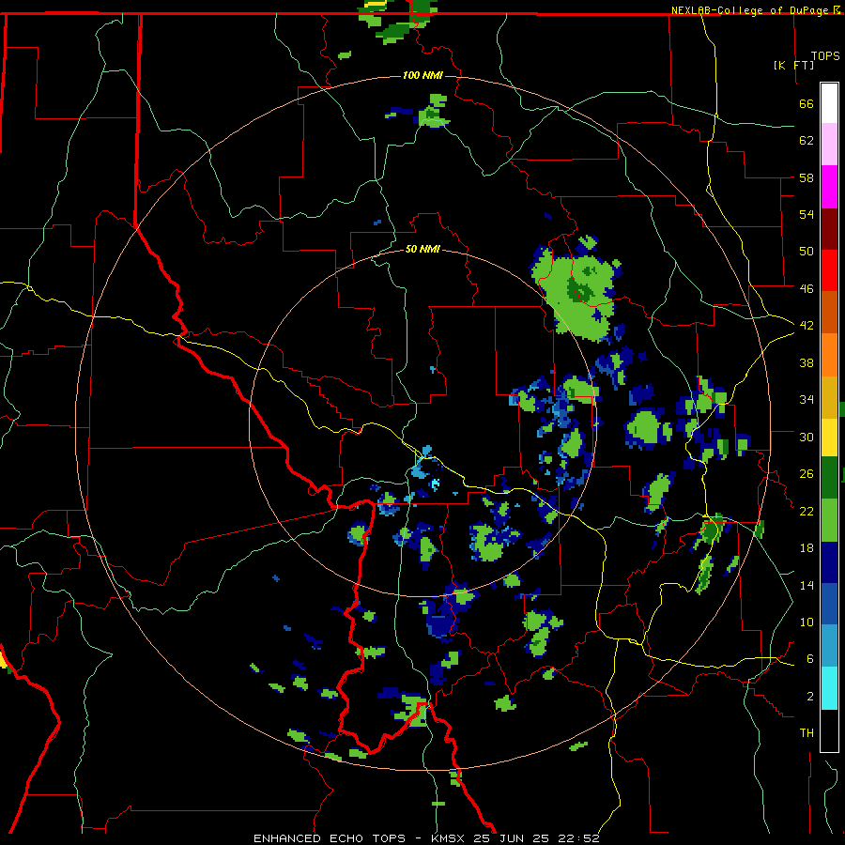Click the legend value '14'

coord(807,585)
